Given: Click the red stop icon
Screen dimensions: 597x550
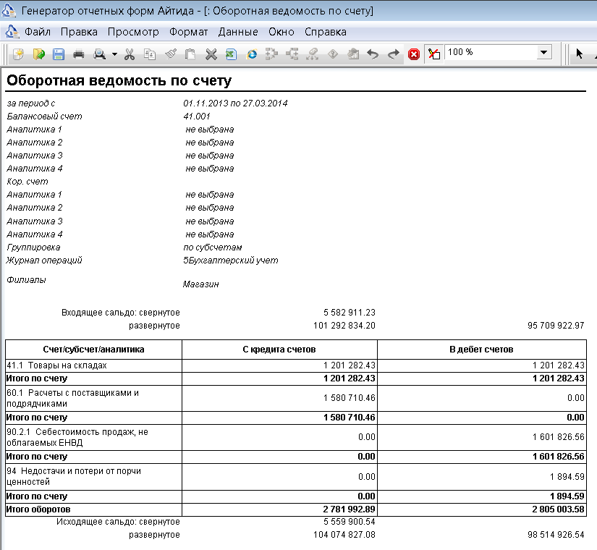Looking at the screenshot, I should (413, 54).
